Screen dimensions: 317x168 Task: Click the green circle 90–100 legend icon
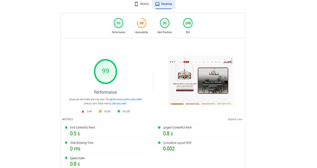[119, 111]
